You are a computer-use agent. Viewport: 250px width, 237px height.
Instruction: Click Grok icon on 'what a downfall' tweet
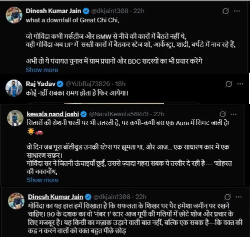coord(225,11)
